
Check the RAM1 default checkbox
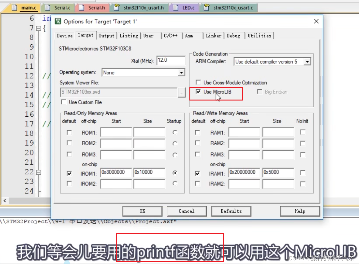197,132
